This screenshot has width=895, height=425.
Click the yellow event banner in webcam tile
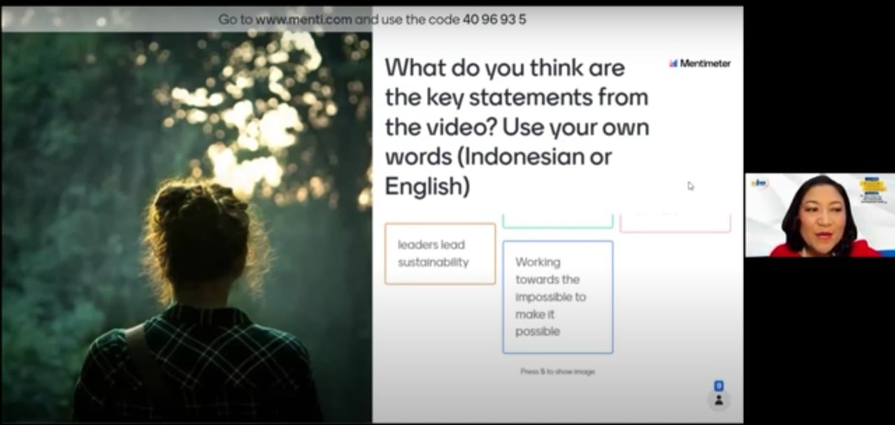(x=873, y=186)
